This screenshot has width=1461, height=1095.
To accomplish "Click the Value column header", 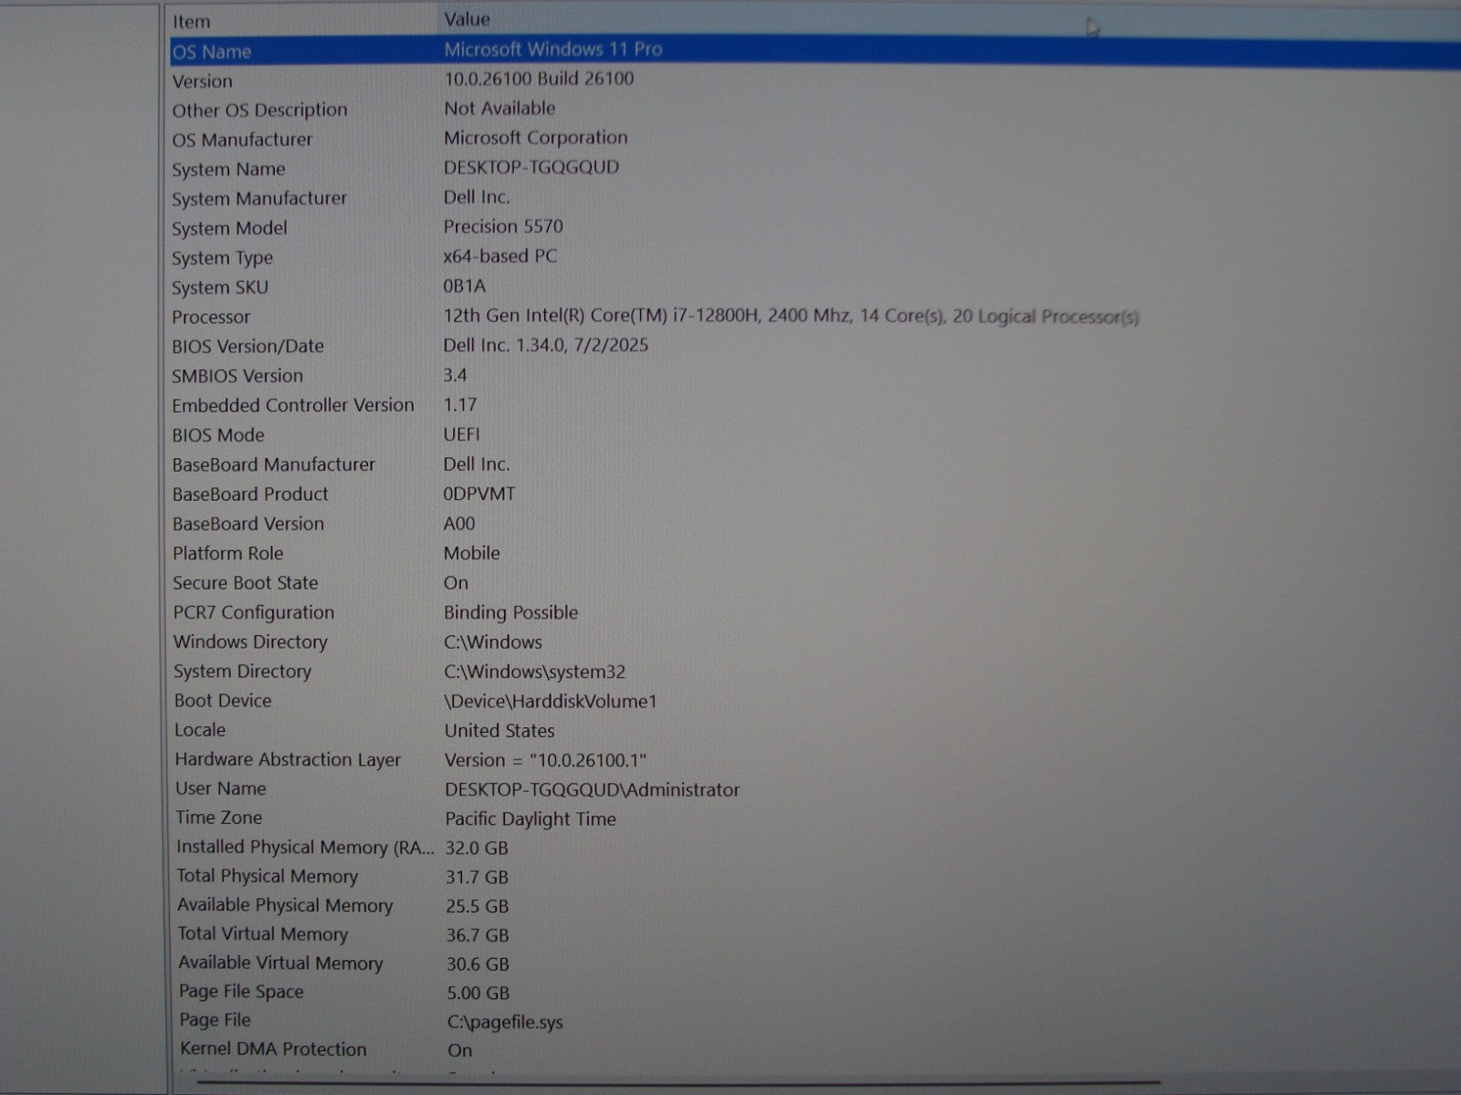I will [467, 19].
